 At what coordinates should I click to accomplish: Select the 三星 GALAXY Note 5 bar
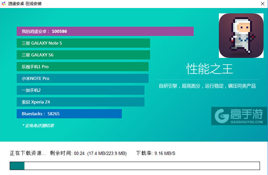(83, 43)
